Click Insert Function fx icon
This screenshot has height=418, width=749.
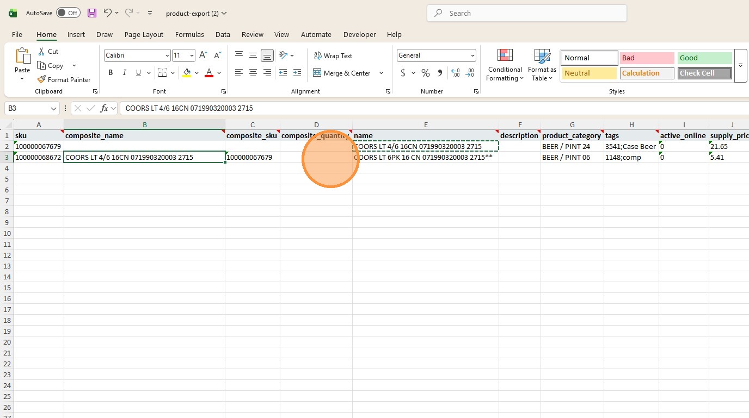tap(104, 108)
